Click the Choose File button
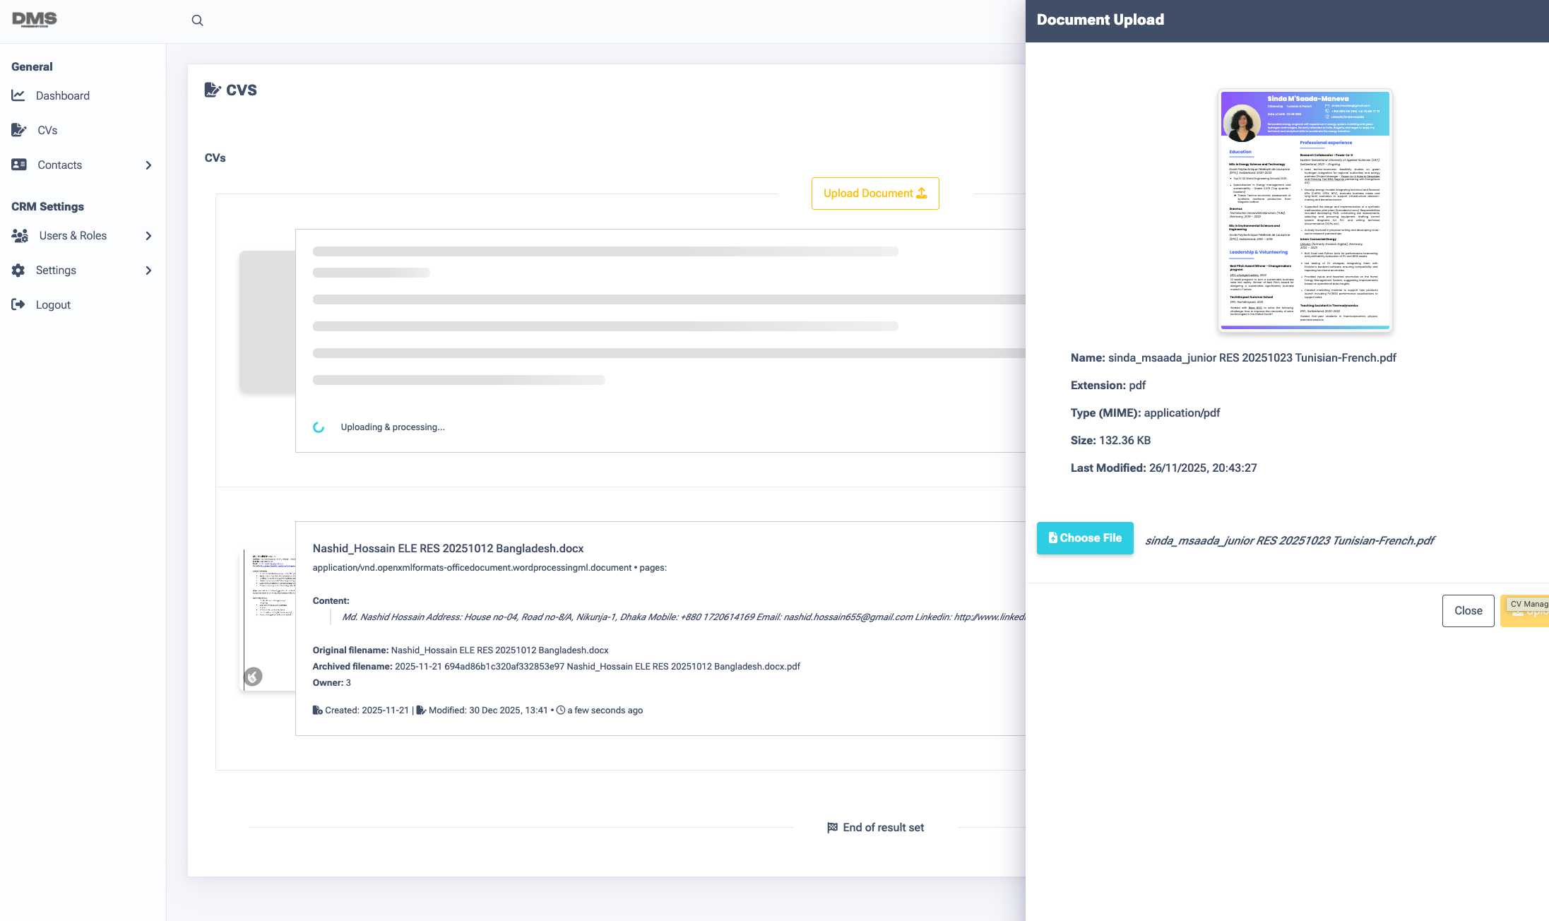1549x921 pixels. tap(1085, 538)
